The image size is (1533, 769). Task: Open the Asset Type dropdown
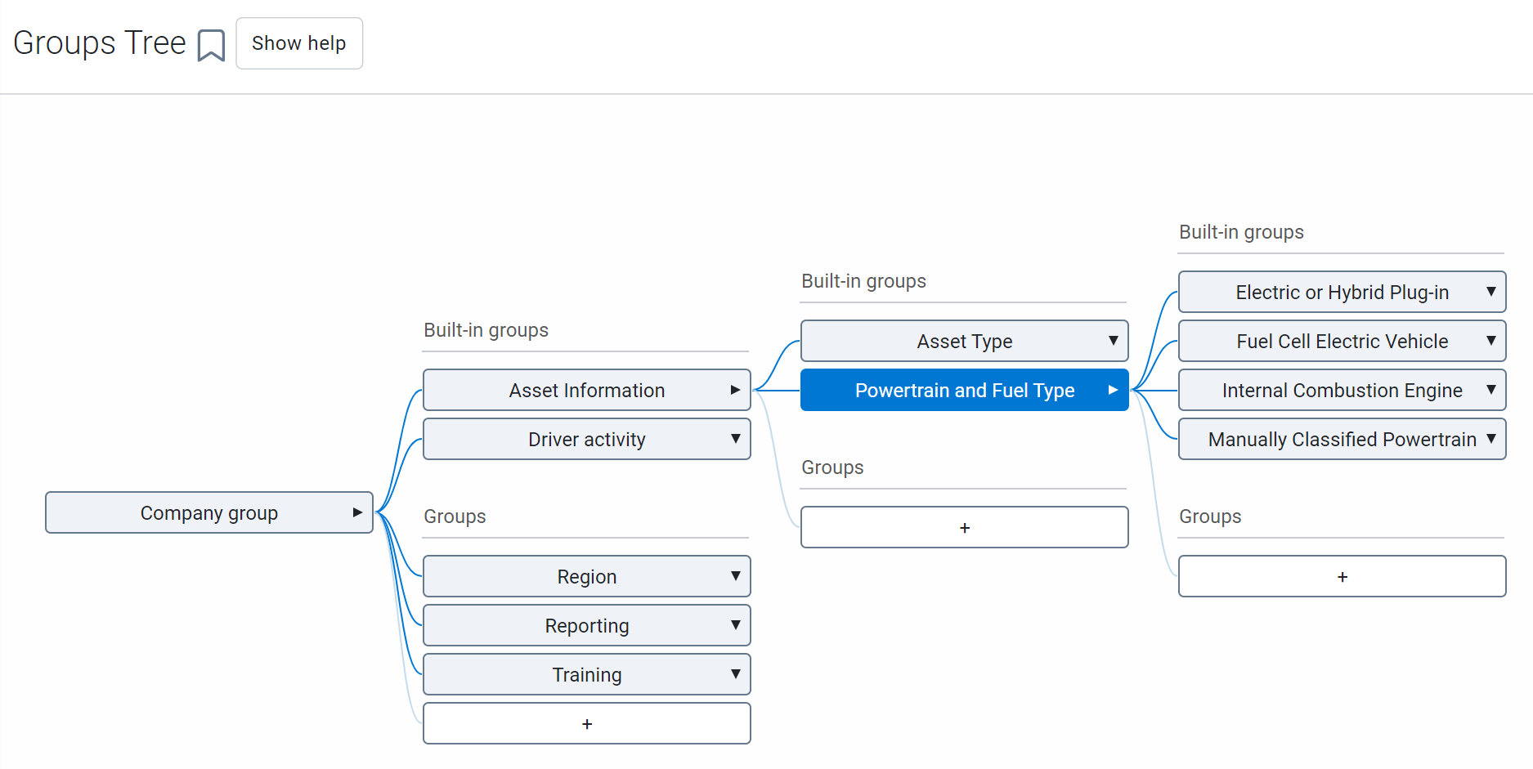coord(1114,341)
